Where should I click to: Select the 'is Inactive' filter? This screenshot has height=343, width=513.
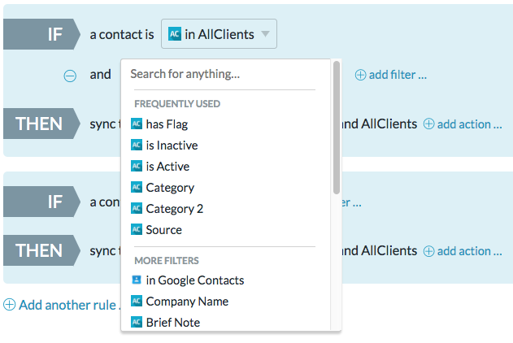tap(172, 145)
